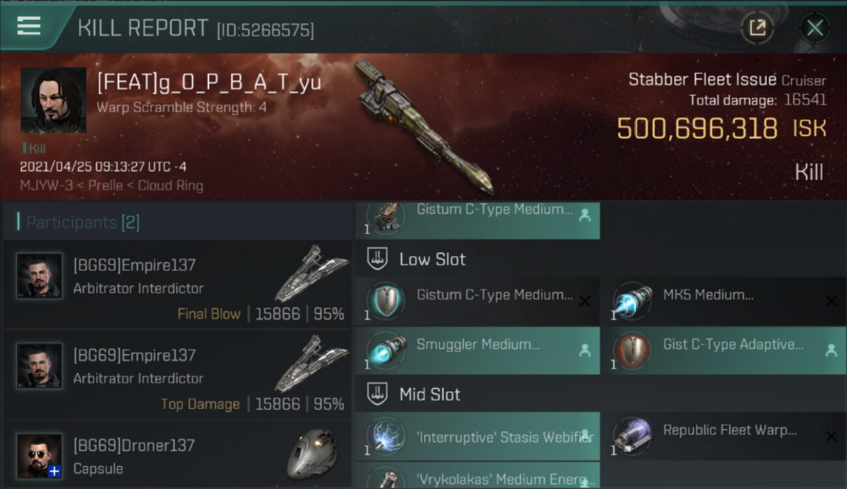Open the Top Damage participant Empire137 entry
The image size is (847, 489).
click(x=177, y=374)
